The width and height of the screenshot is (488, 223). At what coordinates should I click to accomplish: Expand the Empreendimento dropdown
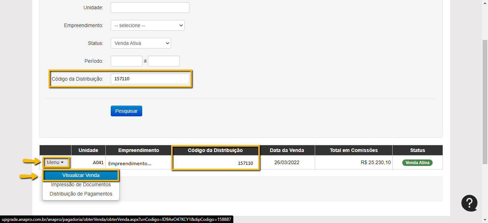(x=148, y=25)
